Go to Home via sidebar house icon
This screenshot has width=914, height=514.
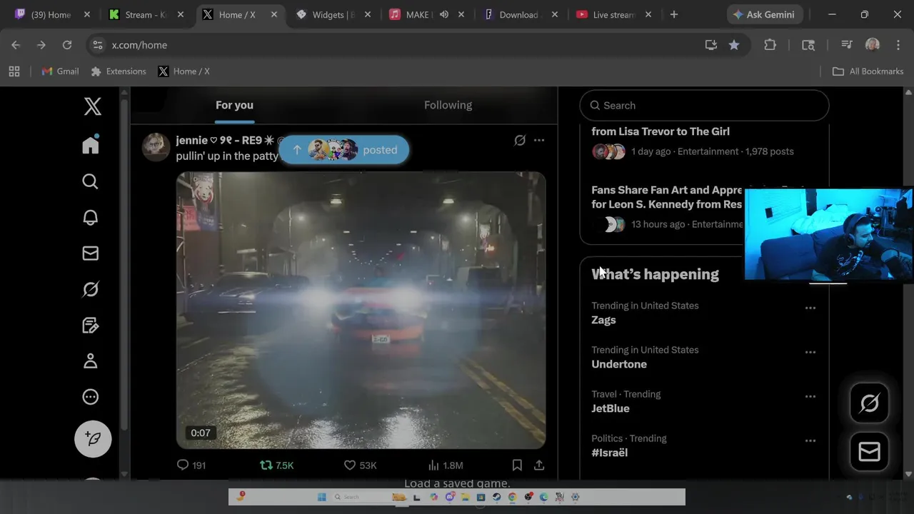point(90,145)
